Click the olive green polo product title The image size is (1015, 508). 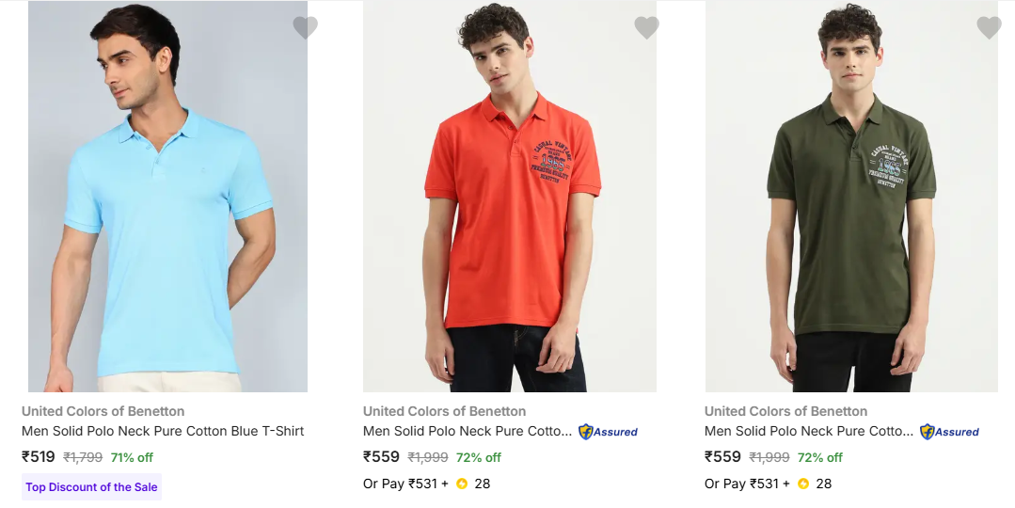click(x=808, y=431)
